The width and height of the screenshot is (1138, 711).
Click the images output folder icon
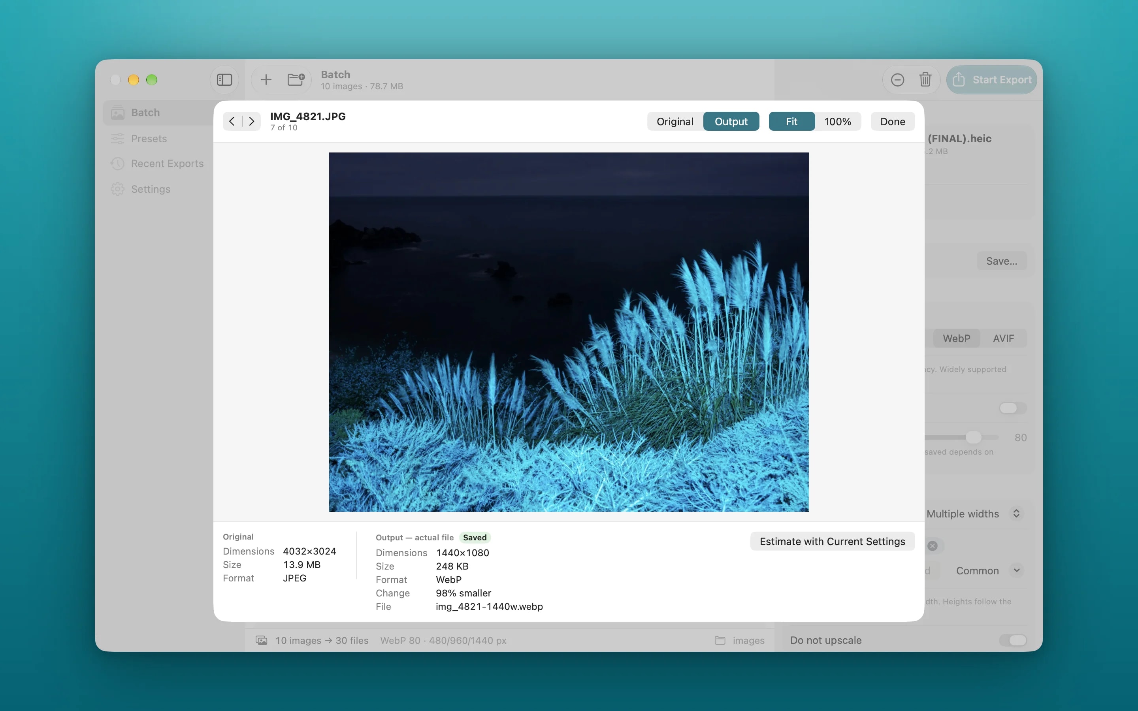720,640
